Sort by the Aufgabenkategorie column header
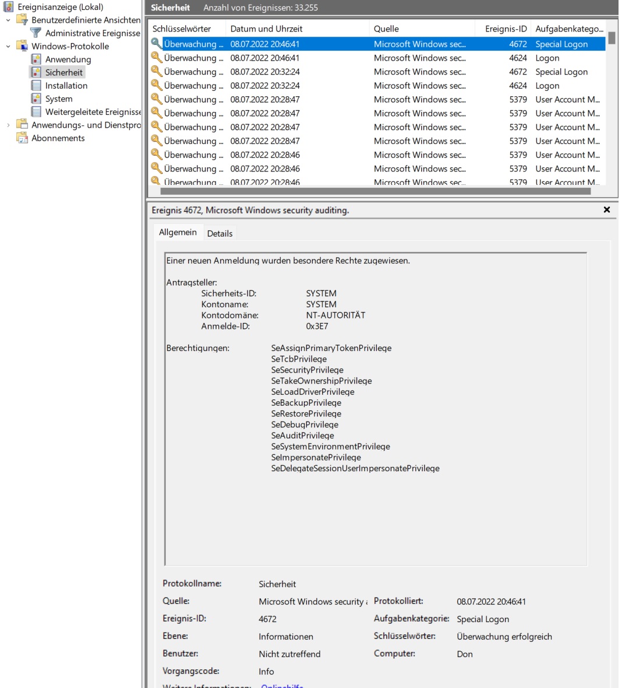Screen dimensions: 636x688 (568, 29)
